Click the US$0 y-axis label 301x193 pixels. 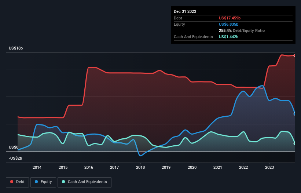[x=14, y=147]
